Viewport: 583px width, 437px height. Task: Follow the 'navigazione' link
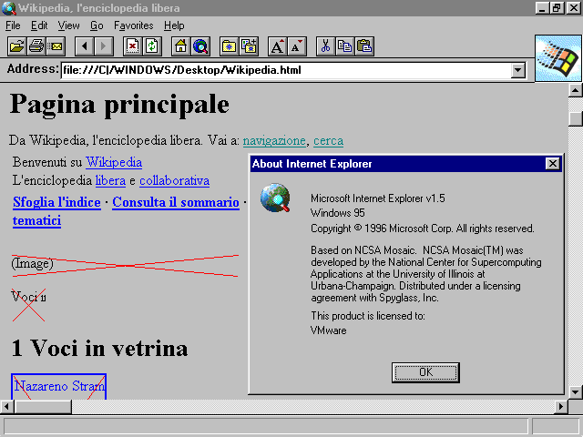coord(273,140)
